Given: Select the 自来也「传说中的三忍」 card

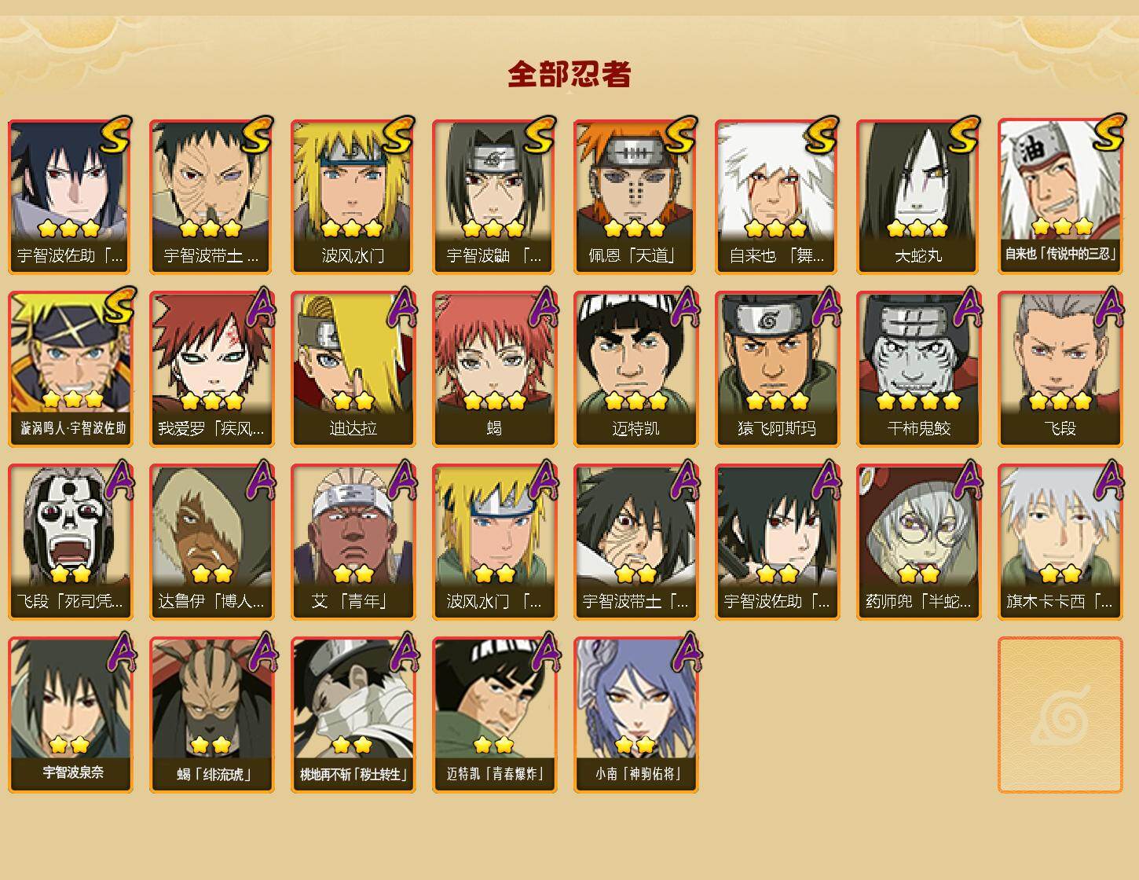Looking at the screenshot, I should pyautogui.click(x=1060, y=196).
